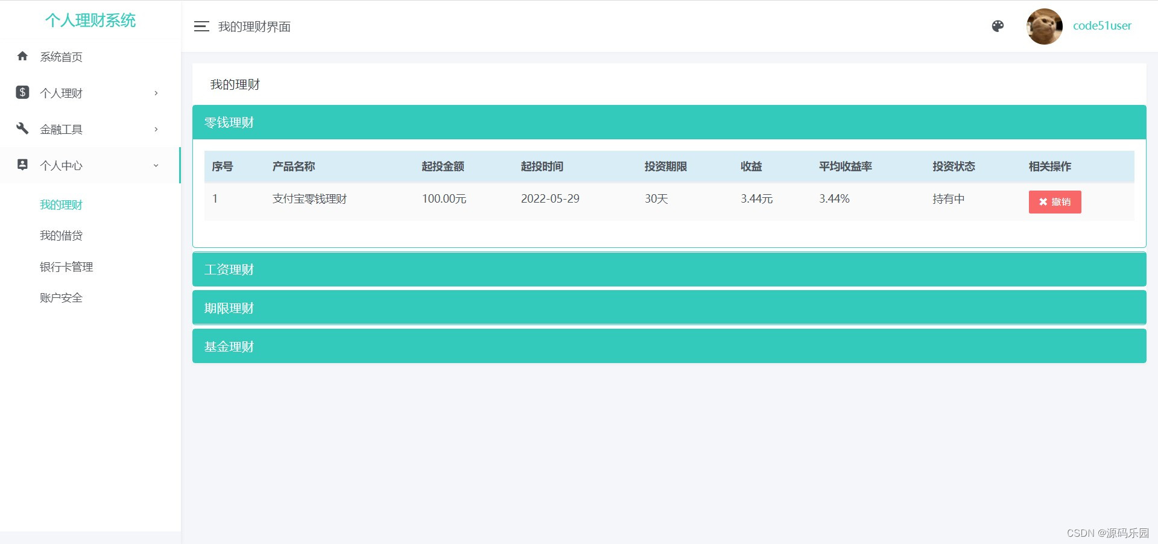The width and height of the screenshot is (1158, 544).
Task: Open 账户安全 in the sidebar
Action: point(61,297)
